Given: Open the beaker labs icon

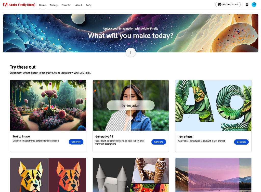Looking at the screenshot, I should 247,5.
